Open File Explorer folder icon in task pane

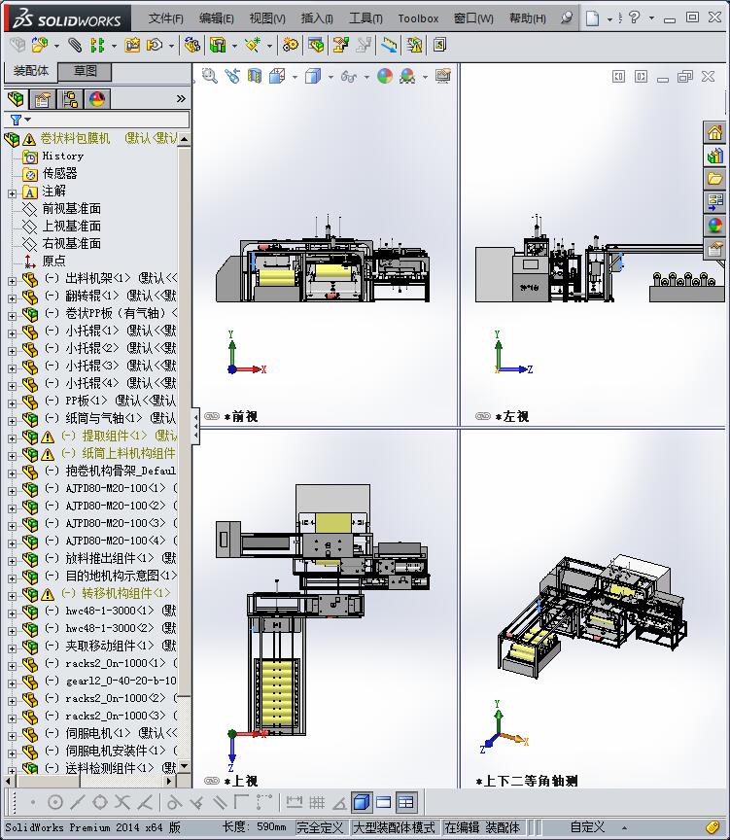click(715, 179)
